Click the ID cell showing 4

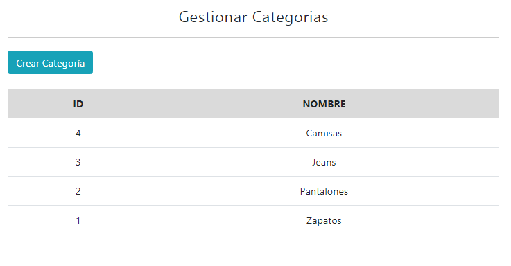pos(78,133)
